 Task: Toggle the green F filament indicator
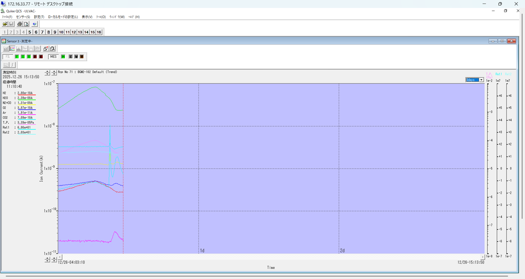coord(17,57)
